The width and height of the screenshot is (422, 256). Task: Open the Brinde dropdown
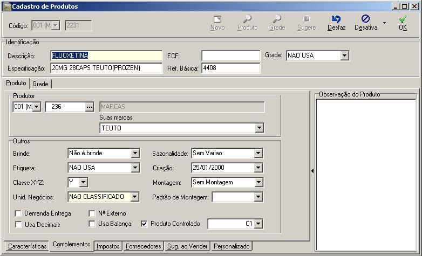point(135,153)
